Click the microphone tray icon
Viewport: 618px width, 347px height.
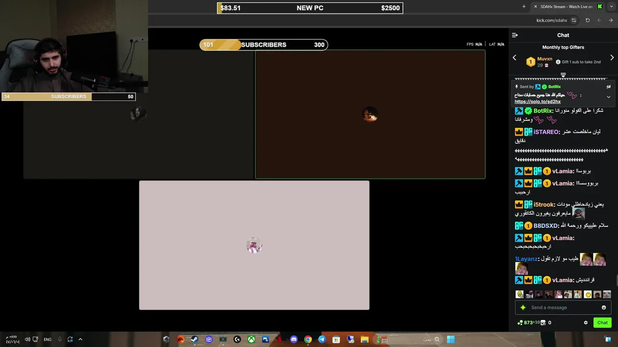click(59, 339)
